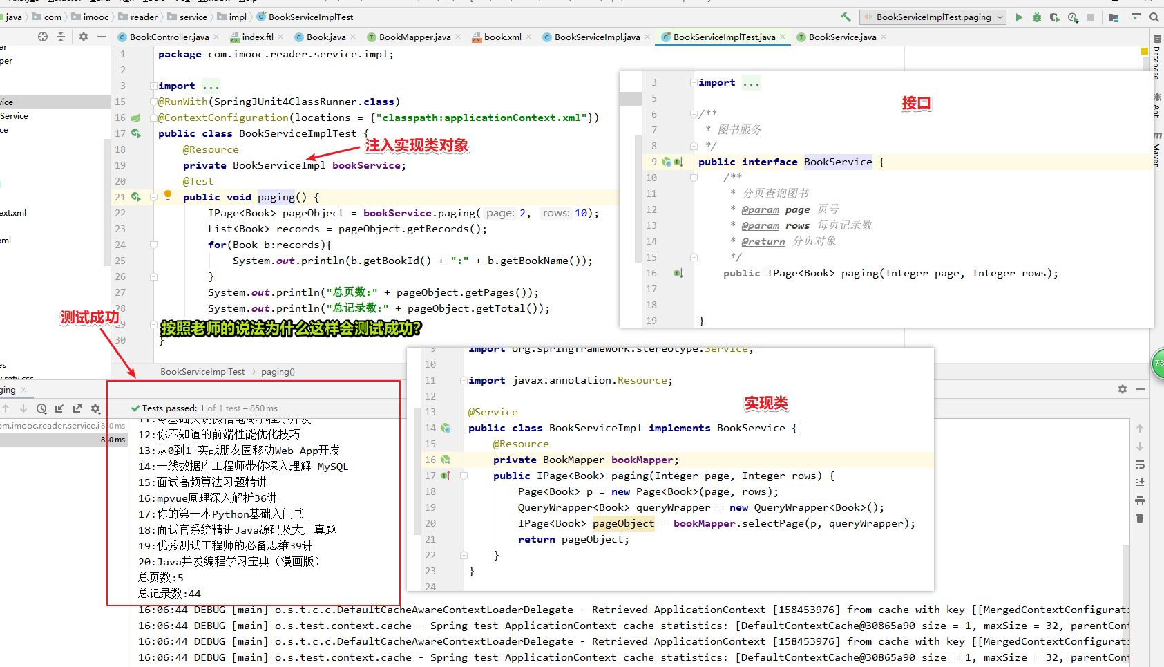Image resolution: width=1164 pixels, height=667 pixels.
Task: Open the Book.java tab
Action: pos(326,37)
